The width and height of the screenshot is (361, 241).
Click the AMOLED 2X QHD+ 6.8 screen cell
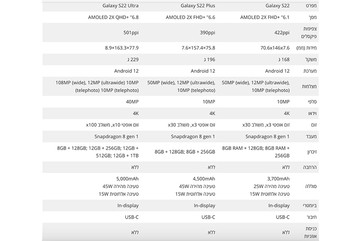[x=113, y=17]
